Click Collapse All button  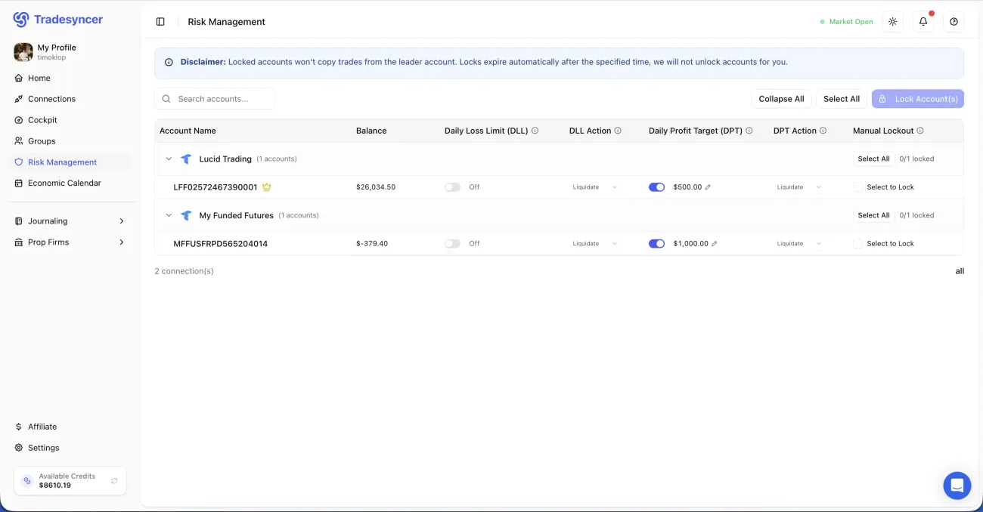pos(781,99)
